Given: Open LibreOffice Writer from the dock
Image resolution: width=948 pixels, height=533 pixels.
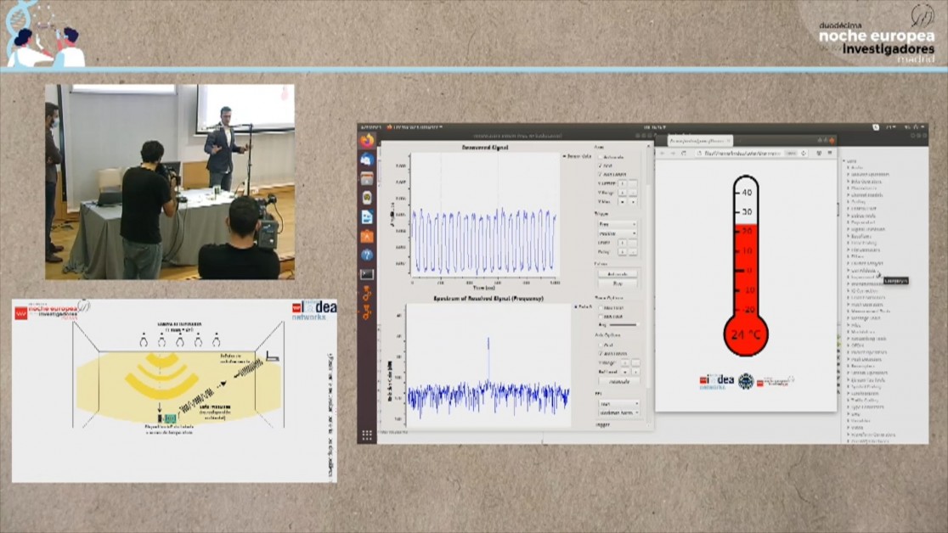Looking at the screenshot, I should point(367,216).
